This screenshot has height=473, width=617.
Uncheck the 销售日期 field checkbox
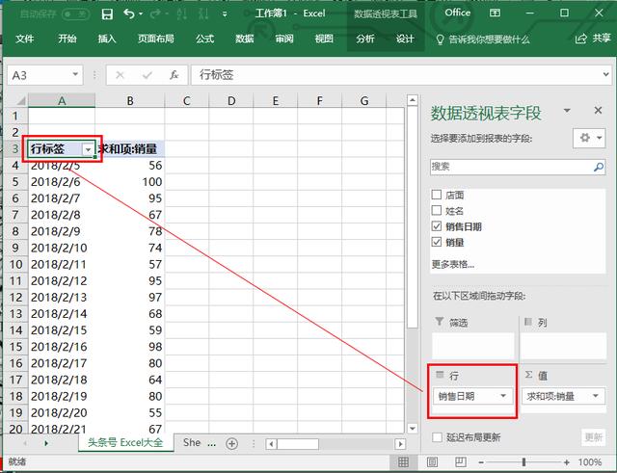click(x=437, y=226)
